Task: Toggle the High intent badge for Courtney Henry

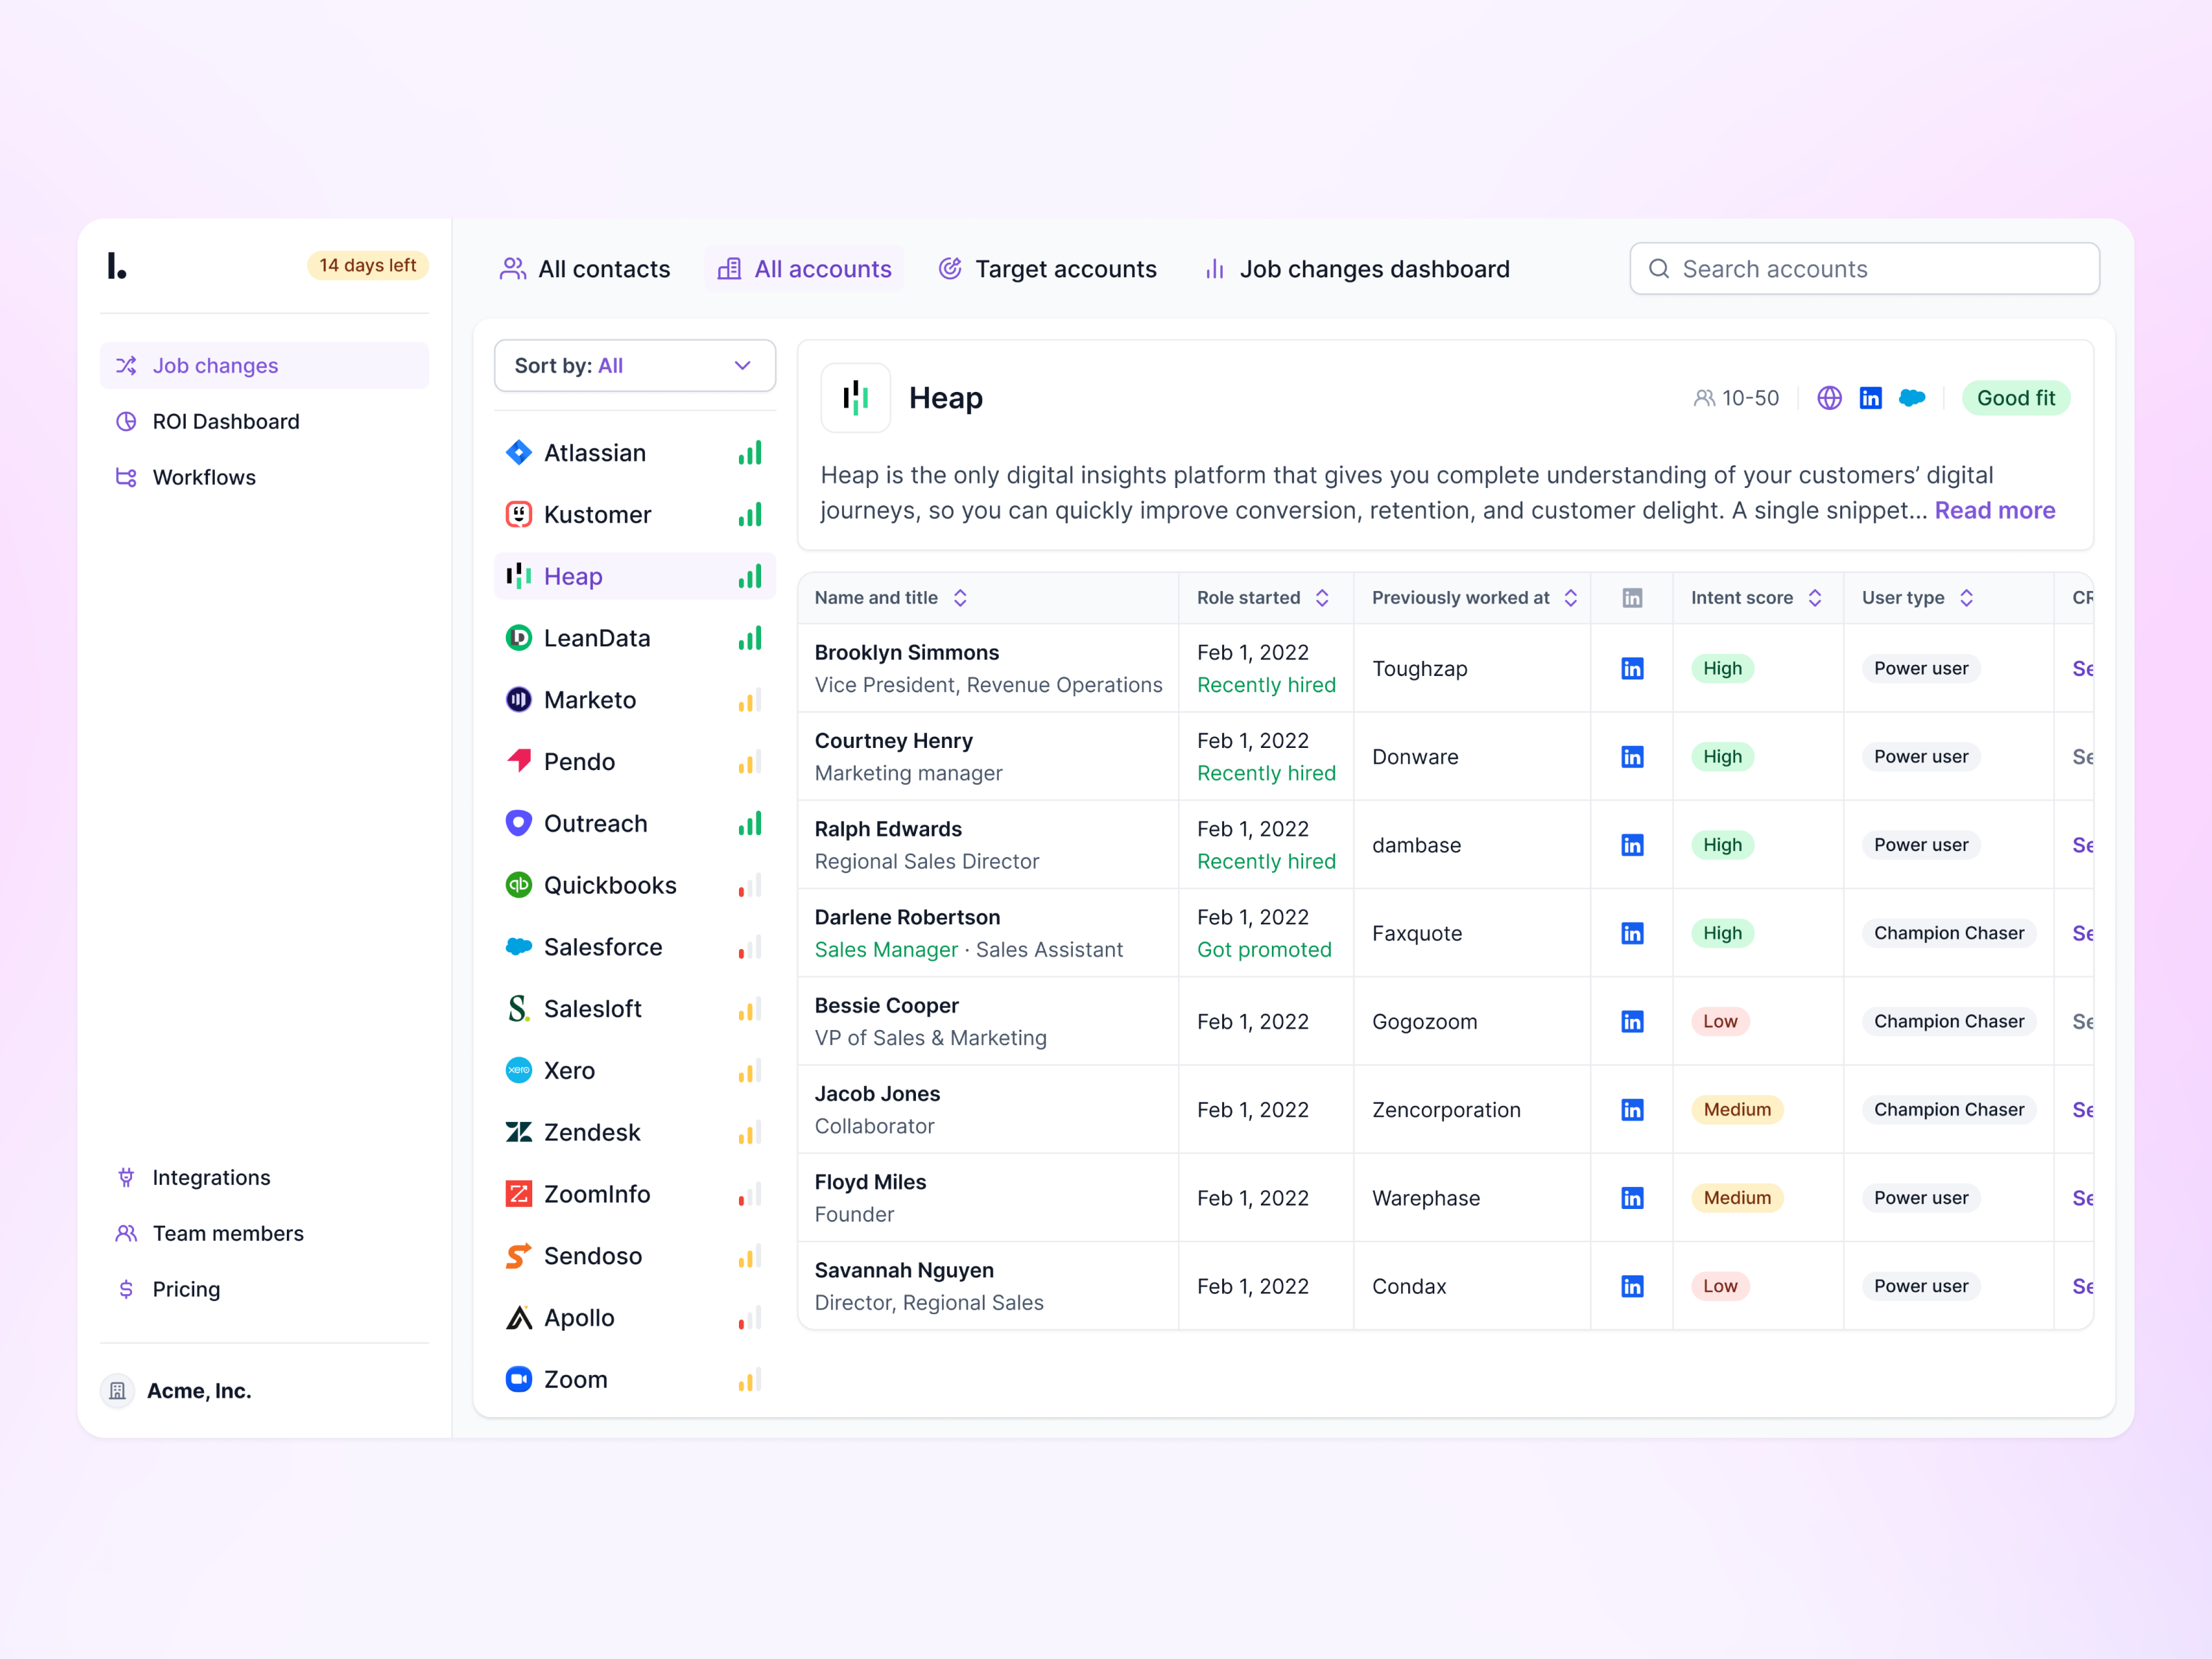Action: click(1722, 756)
